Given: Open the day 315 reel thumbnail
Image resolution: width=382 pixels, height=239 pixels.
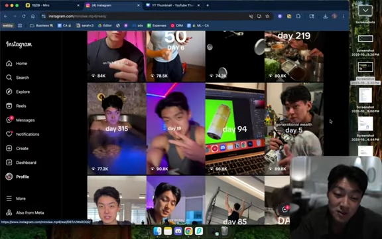Looking at the screenshot, I should (117, 129).
